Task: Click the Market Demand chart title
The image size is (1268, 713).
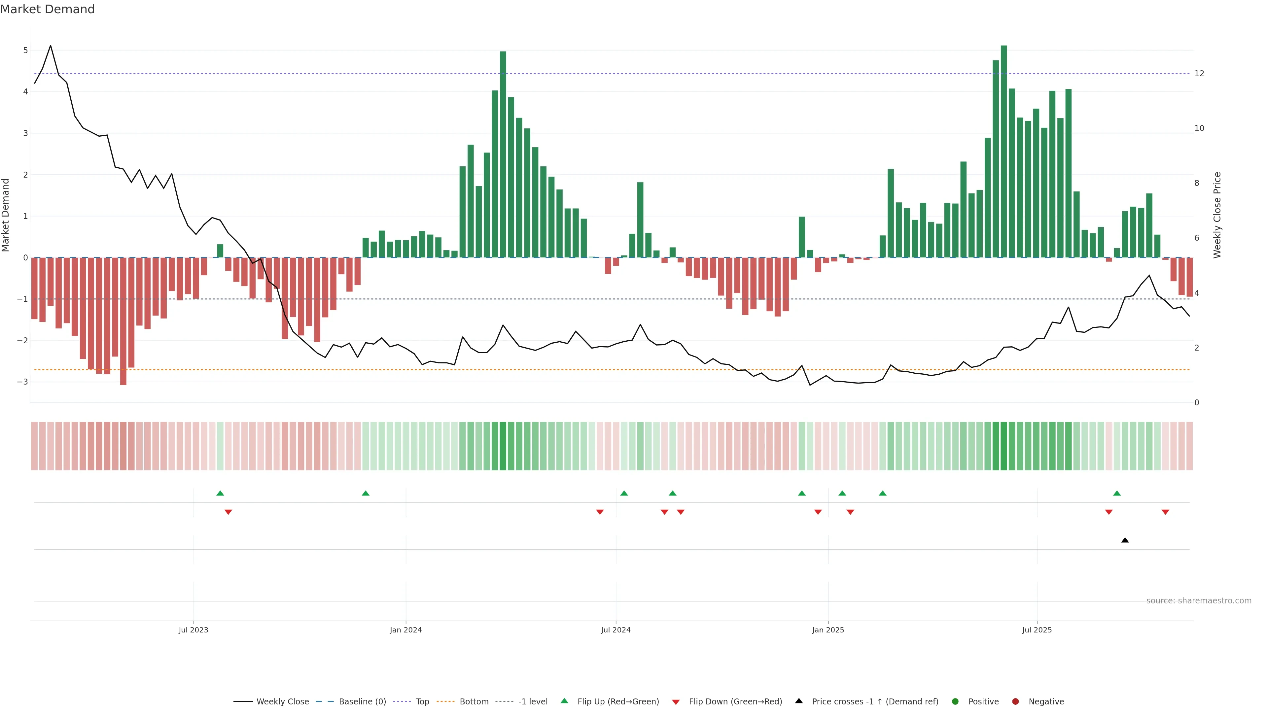Action: (x=47, y=9)
